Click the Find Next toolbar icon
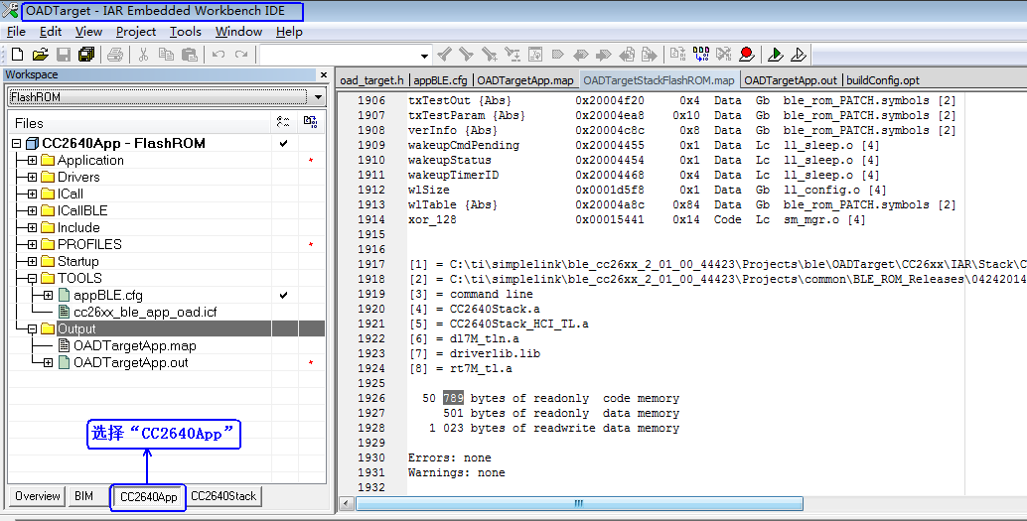The width and height of the screenshot is (1027, 521). click(467, 55)
